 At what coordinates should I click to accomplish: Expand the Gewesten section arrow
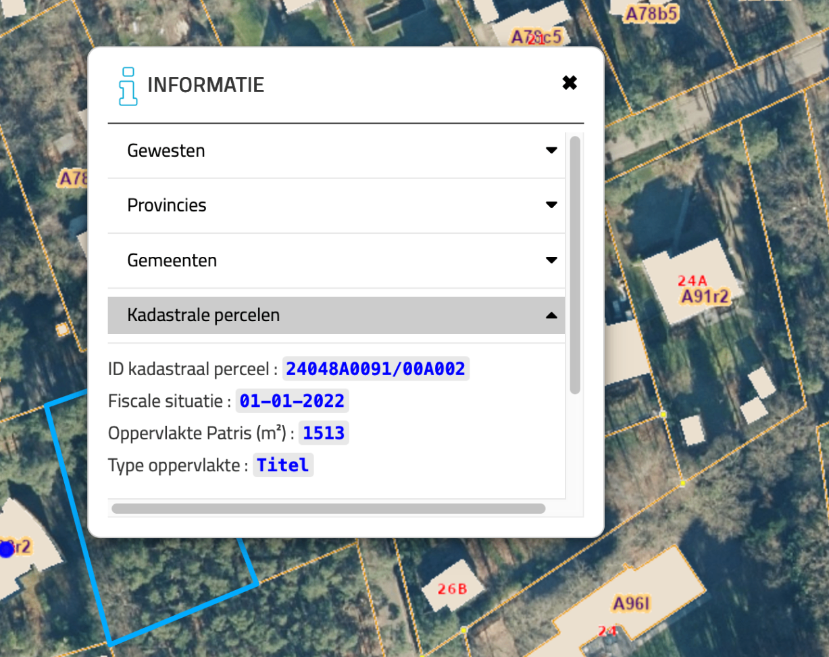click(551, 150)
